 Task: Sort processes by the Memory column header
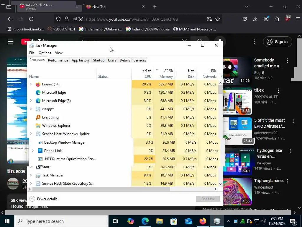[x=164, y=73]
